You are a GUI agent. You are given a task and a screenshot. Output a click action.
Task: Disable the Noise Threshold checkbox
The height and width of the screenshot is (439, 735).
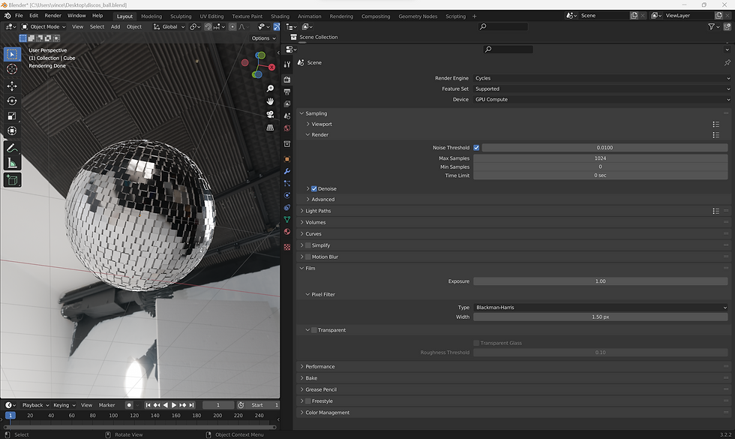(476, 148)
